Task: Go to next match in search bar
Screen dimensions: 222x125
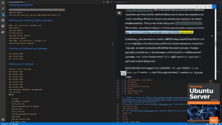Action: point(206,7)
